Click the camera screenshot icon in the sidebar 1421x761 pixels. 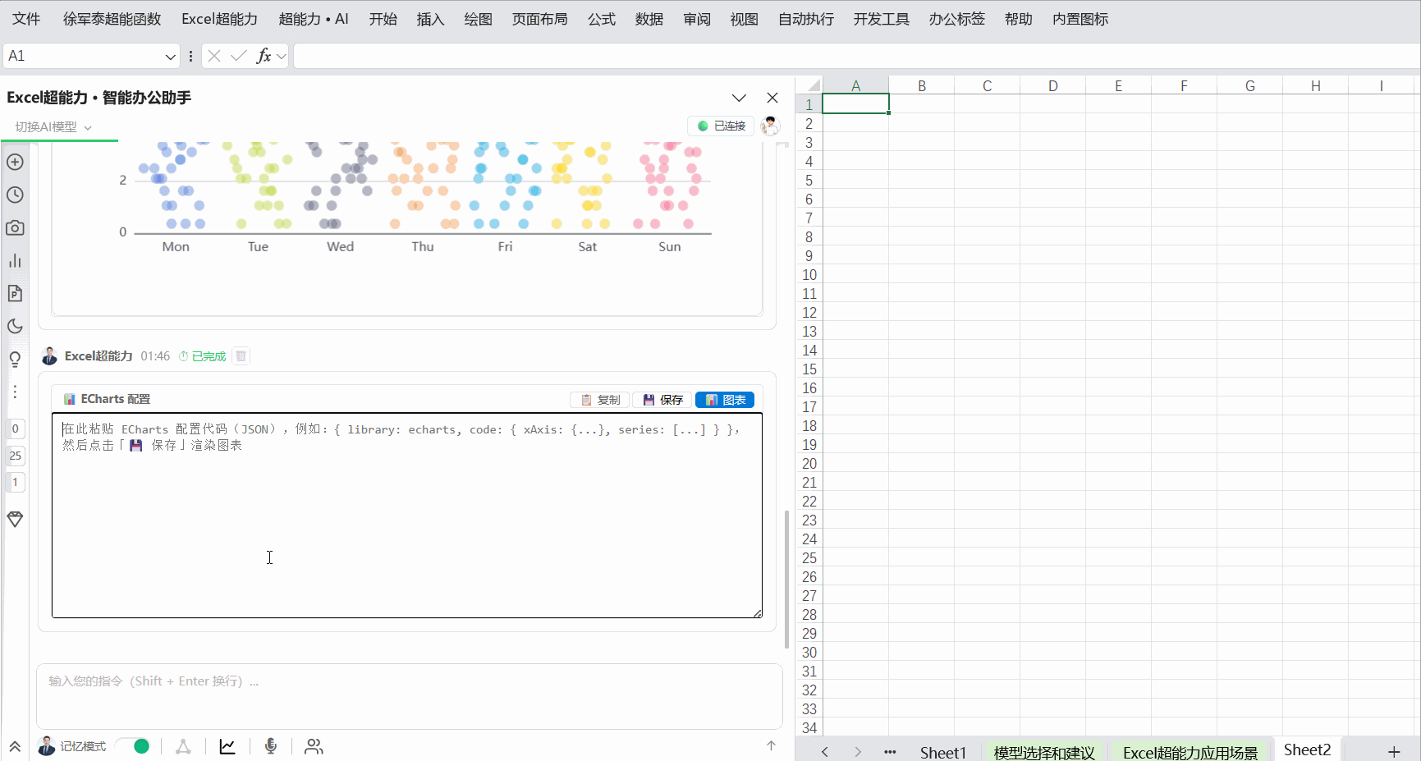pos(15,227)
